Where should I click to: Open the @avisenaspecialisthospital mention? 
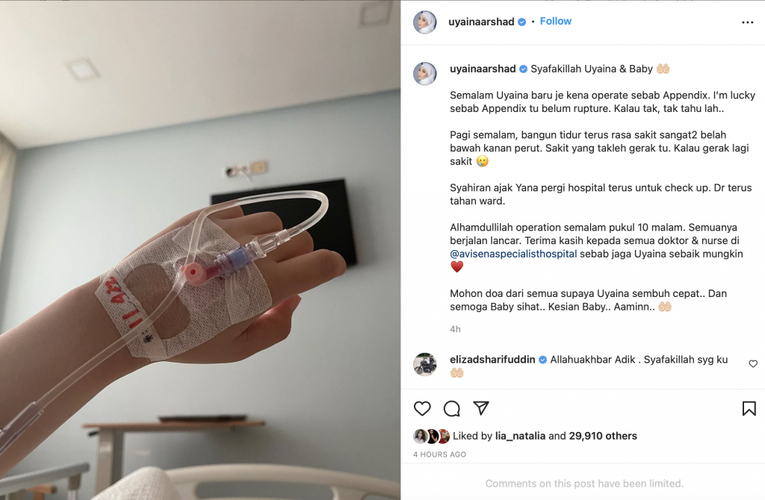point(513,254)
